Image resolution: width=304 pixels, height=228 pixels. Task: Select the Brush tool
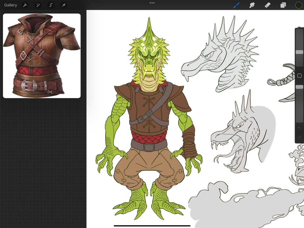pos(237,5)
